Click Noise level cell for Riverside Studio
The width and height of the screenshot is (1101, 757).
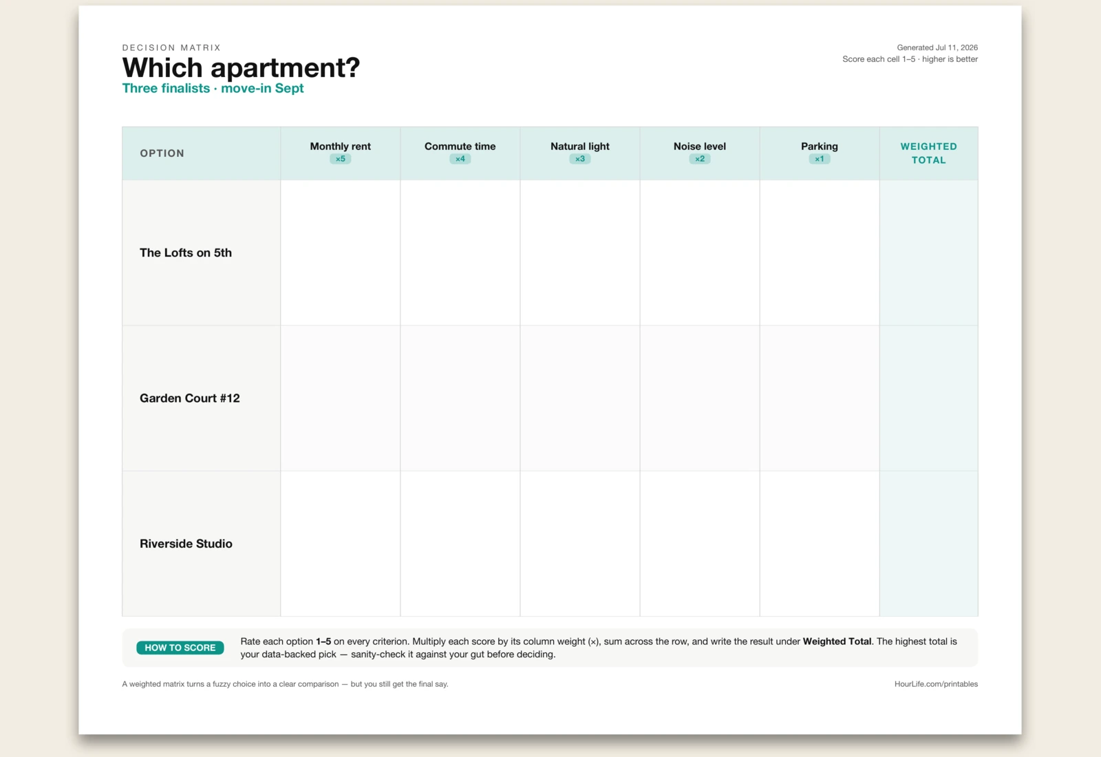coord(699,544)
